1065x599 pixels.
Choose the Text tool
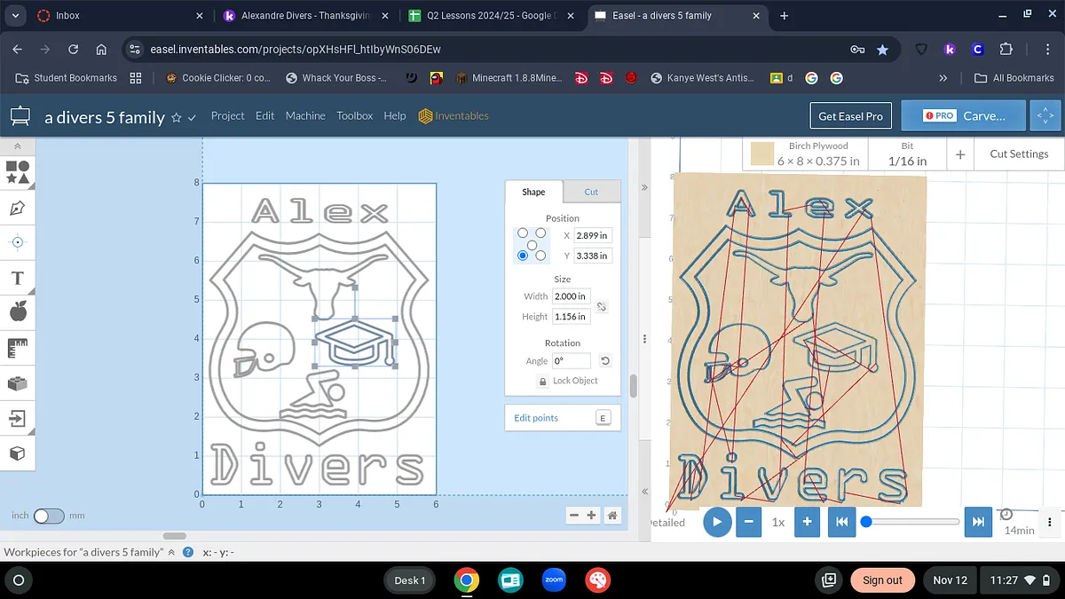point(17,279)
